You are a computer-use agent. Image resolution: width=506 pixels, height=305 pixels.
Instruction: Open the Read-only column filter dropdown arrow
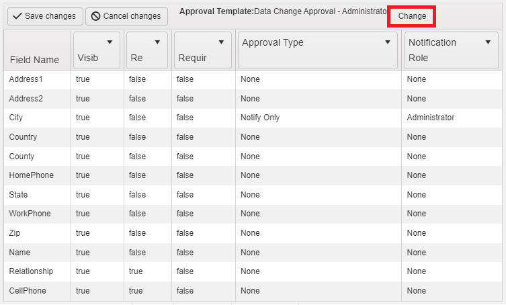pos(157,42)
